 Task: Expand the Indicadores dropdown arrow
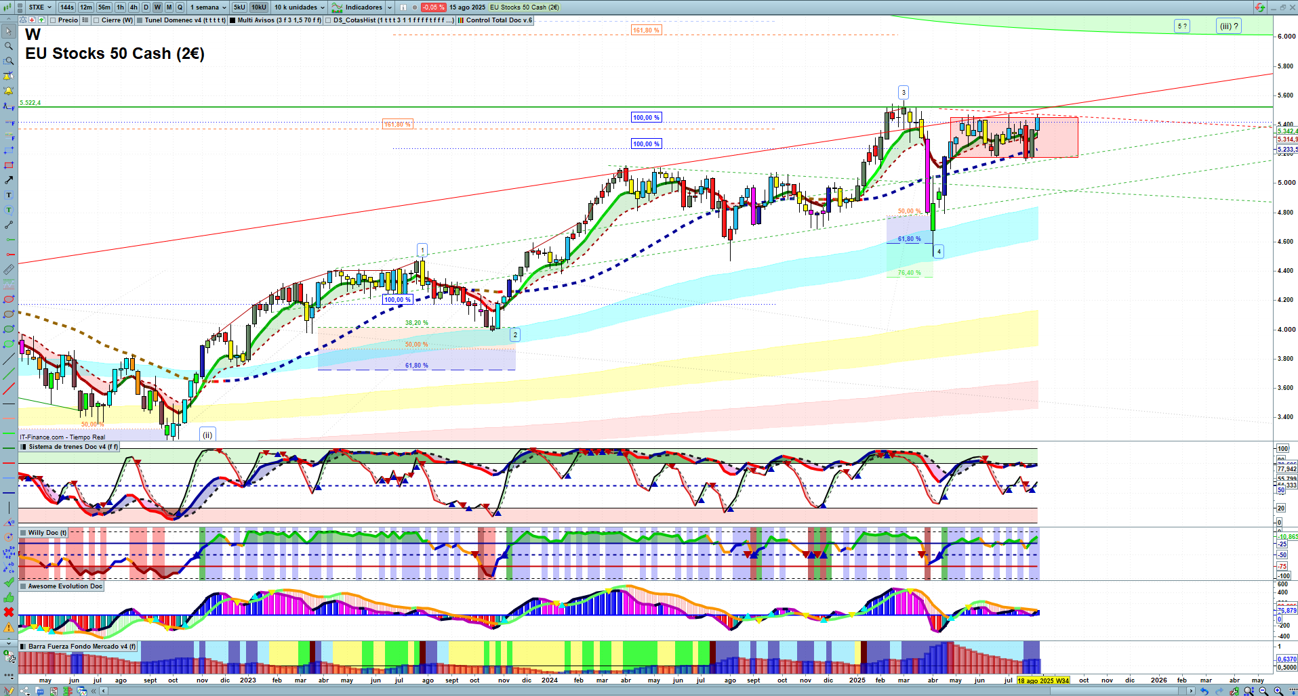click(x=389, y=7)
